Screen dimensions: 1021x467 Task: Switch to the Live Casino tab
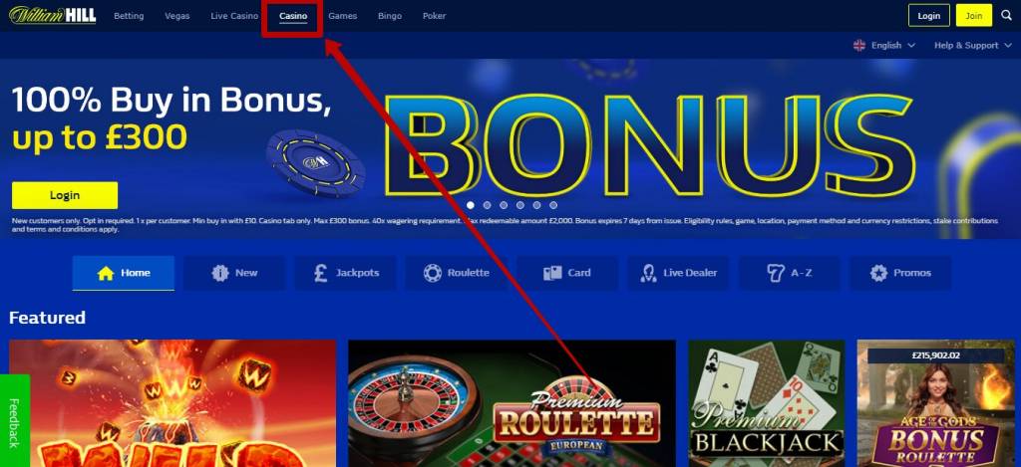pyautogui.click(x=234, y=16)
